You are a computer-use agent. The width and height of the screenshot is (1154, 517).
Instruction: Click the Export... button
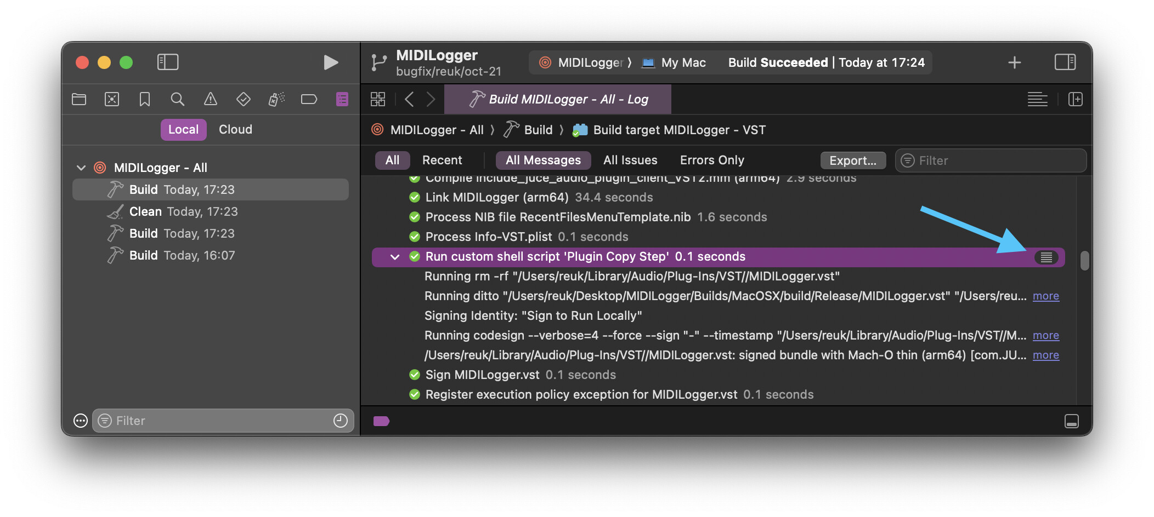(x=853, y=160)
